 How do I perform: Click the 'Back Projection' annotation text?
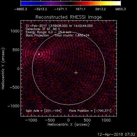point(37,35)
